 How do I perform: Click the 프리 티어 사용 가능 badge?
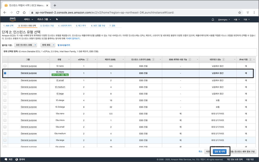click(x=60, y=75)
